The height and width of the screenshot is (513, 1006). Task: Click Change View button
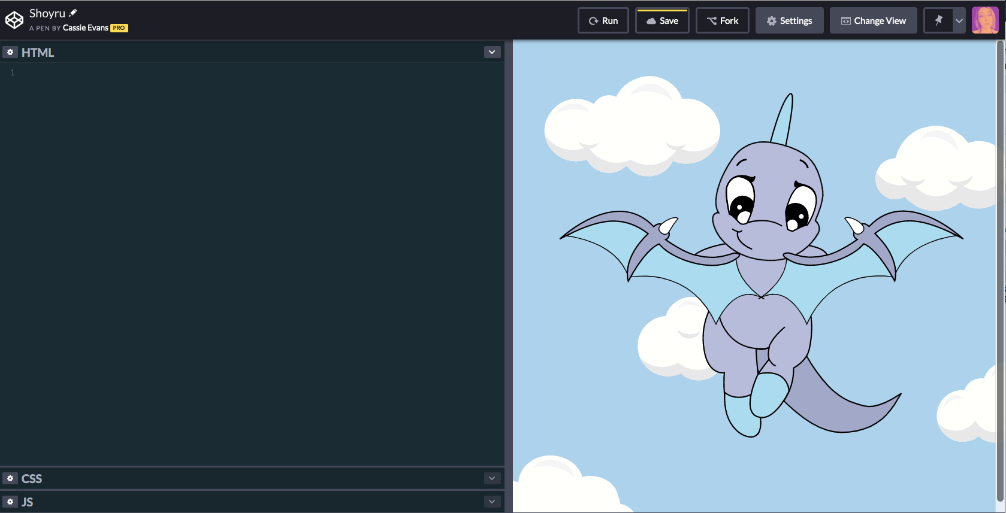click(874, 20)
